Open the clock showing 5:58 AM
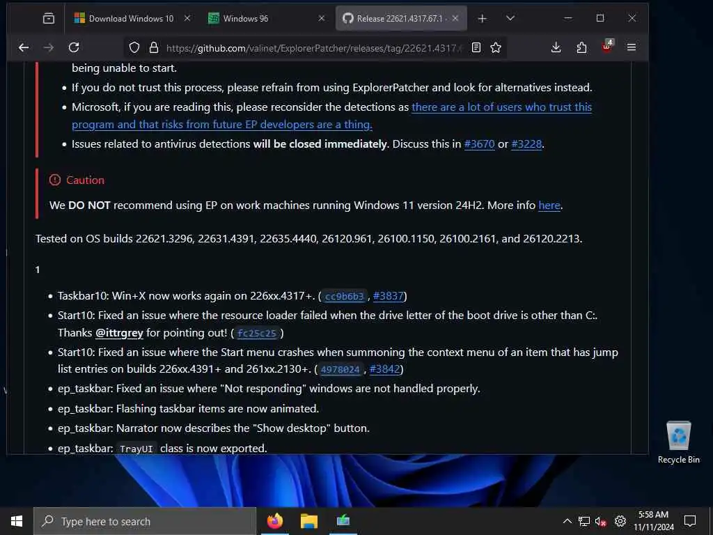The width and height of the screenshot is (713, 535). click(654, 521)
